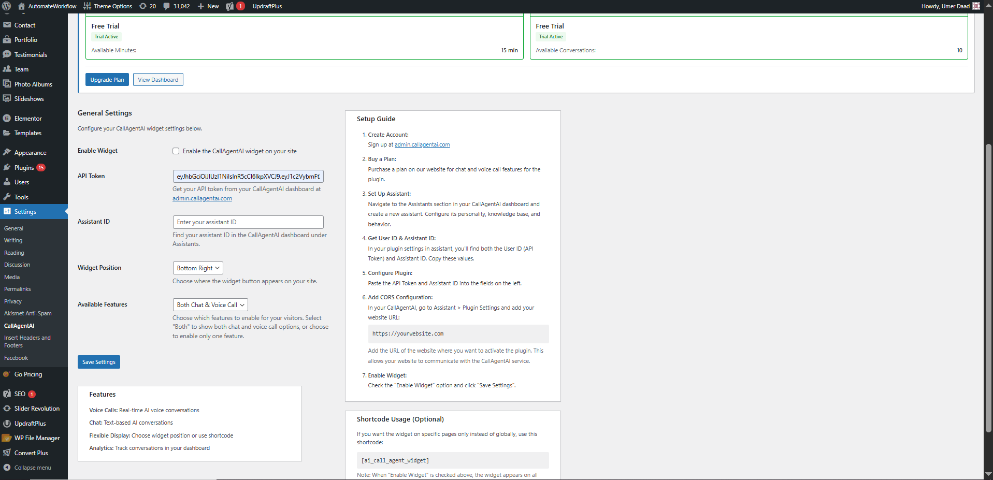Click the WordPress logo in the admin bar
Screen dimensions: 993x480
tap(7, 6)
